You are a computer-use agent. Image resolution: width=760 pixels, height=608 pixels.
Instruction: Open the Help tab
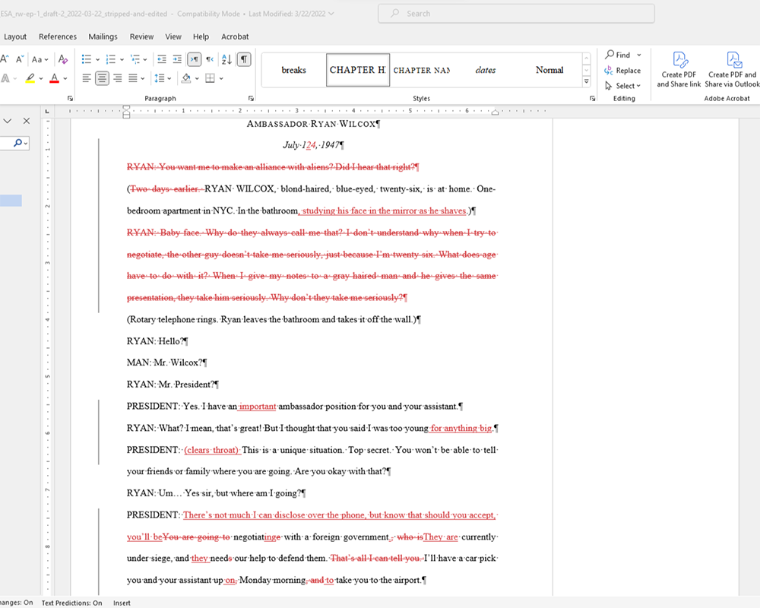[x=201, y=36]
